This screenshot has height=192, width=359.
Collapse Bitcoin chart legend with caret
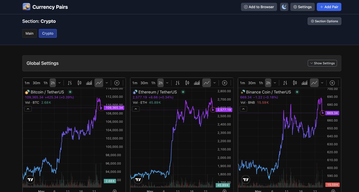(x=28, y=109)
